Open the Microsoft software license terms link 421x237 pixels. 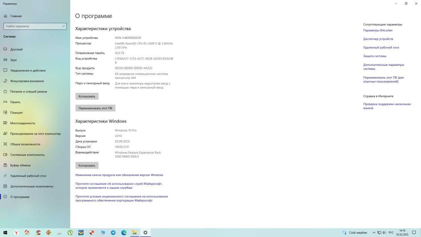pos(122,198)
